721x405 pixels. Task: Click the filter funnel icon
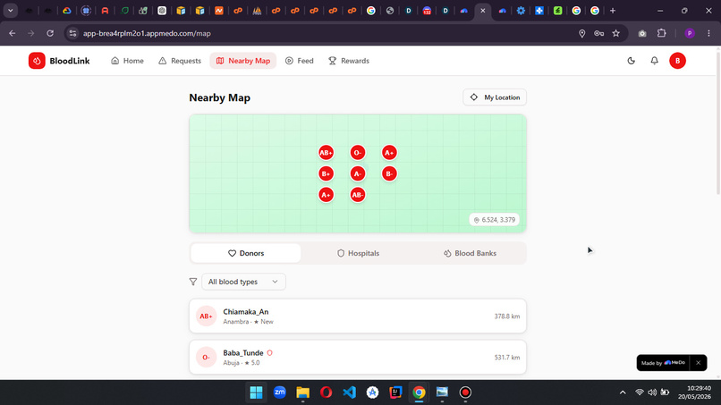(x=193, y=282)
